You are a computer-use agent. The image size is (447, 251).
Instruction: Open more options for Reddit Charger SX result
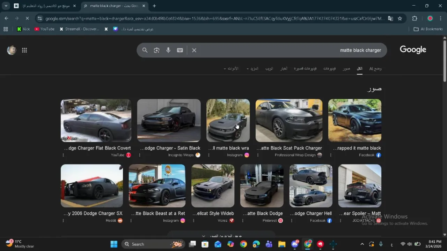63,221
